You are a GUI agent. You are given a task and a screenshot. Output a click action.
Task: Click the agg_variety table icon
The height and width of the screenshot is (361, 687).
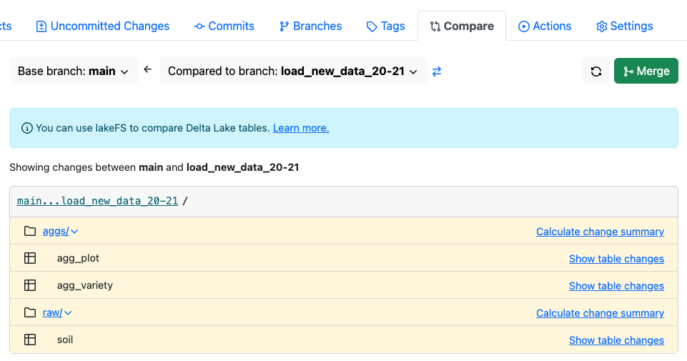(x=30, y=285)
